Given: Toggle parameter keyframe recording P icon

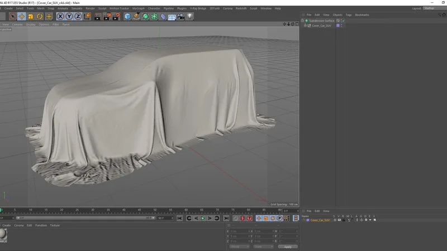Looking at the screenshot, I should coord(280,218).
